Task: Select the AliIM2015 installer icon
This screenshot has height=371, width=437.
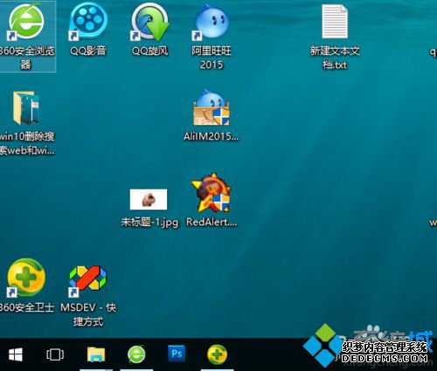Action: tap(212, 107)
